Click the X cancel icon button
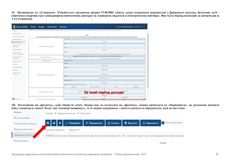The height and width of the screenshot is (163, 231). [x=60, y=123]
